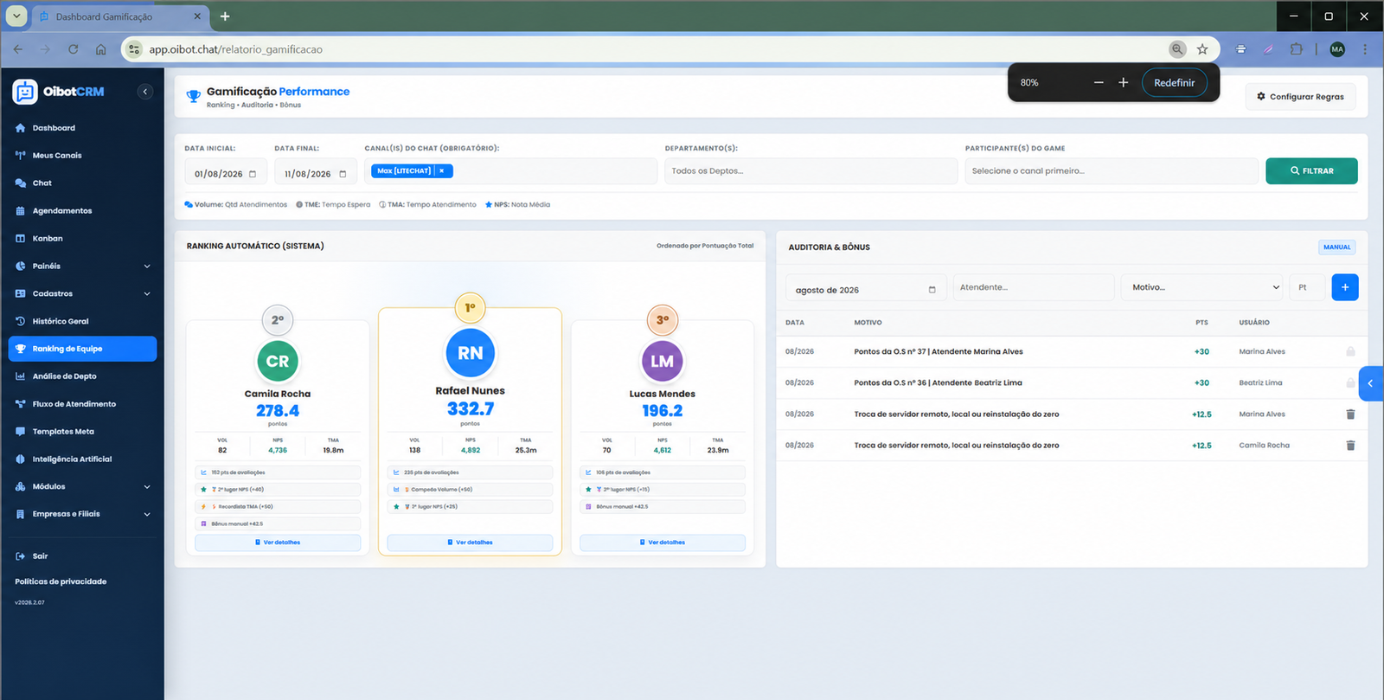This screenshot has height=700, width=1384.
Task: Open the agosto de 2026 month calendar icon
Action: pos(932,290)
